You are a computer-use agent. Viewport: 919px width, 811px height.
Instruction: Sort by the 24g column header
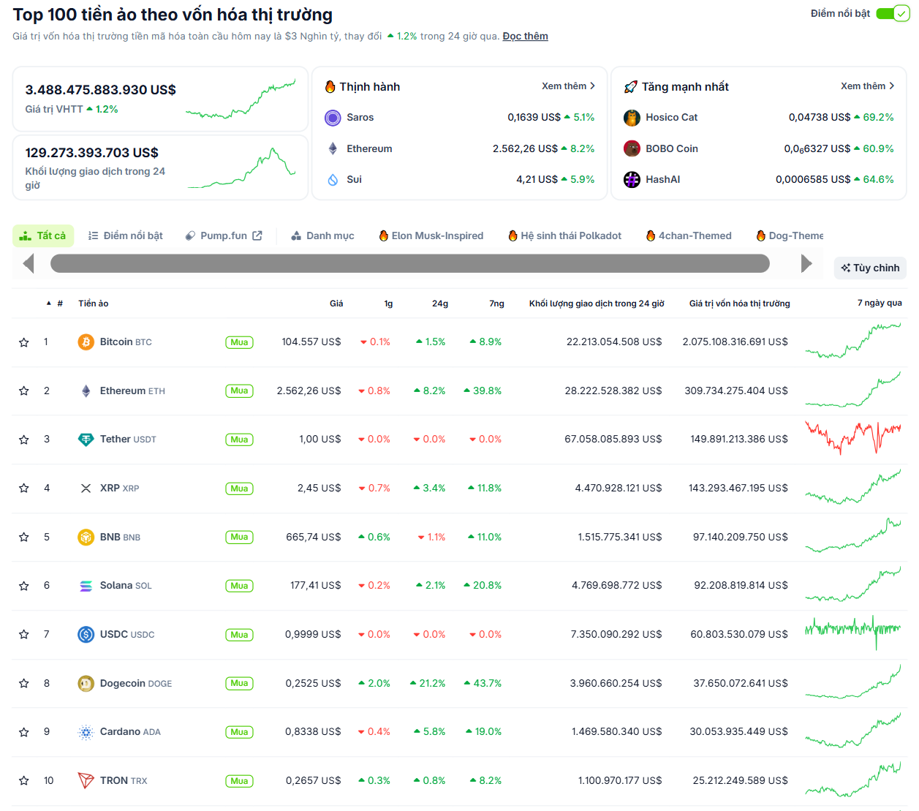coord(440,303)
